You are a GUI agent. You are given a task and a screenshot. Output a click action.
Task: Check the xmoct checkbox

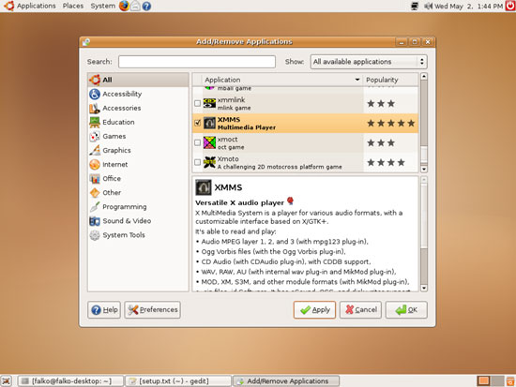pos(197,142)
